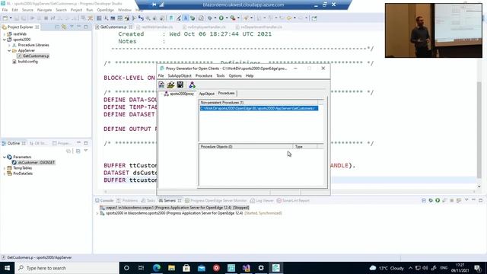Click the Type column header
This screenshot has width=487, height=274.
tap(305, 146)
